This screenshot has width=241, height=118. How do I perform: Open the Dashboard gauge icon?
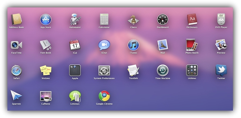point(163,20)
